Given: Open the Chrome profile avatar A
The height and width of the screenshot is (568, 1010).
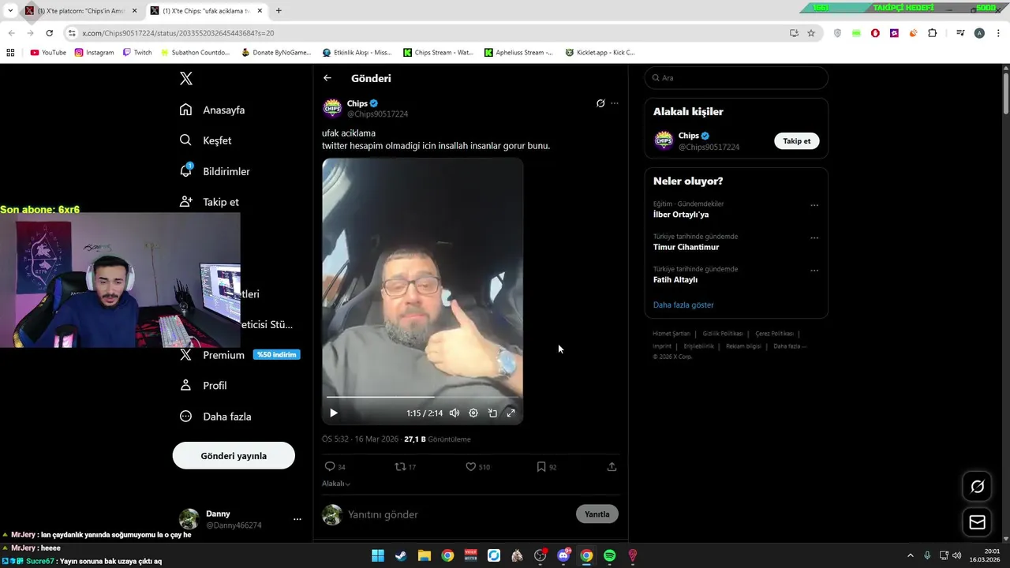Looking at the screenshot, I should coord(979,33).
